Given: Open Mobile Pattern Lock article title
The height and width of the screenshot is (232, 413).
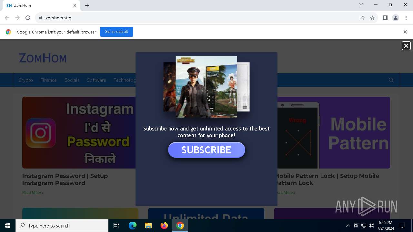Looking at the screenshot, I should (x=328, y=179).
